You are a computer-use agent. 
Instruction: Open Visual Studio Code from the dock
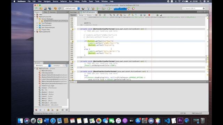(x=167, y=121)
